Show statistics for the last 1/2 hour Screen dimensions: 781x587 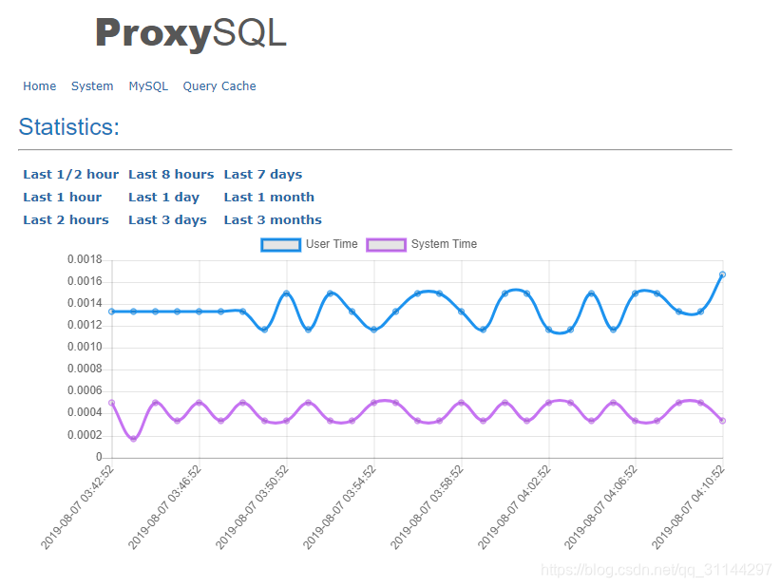(70, 174)
